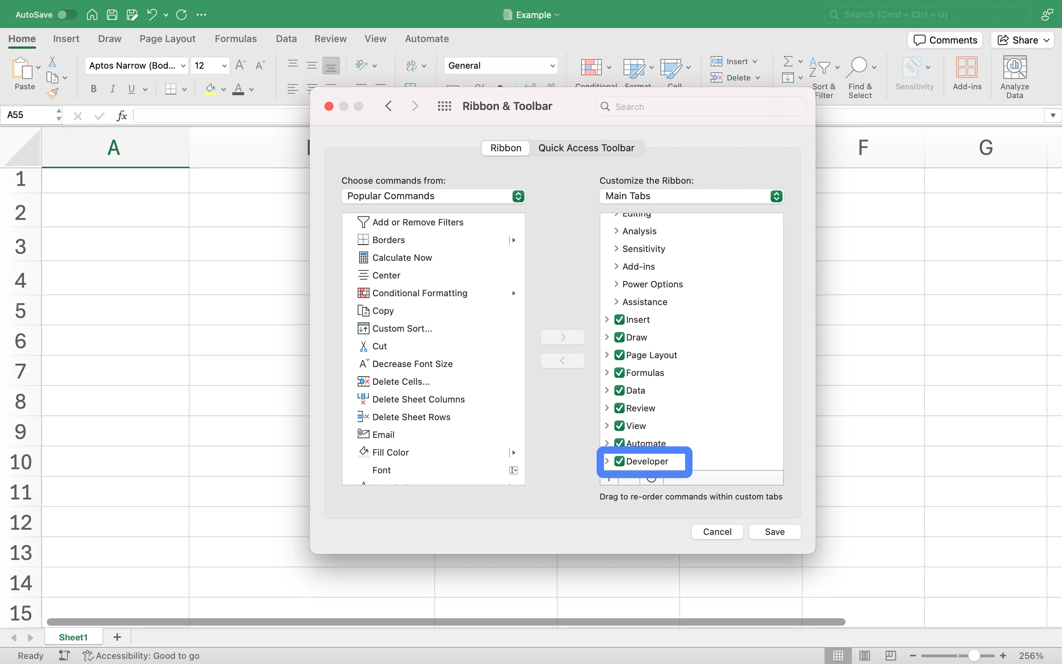1062x664 pixels.
Task: Open the Formulas ribbon tab
Action: point(236,39)
